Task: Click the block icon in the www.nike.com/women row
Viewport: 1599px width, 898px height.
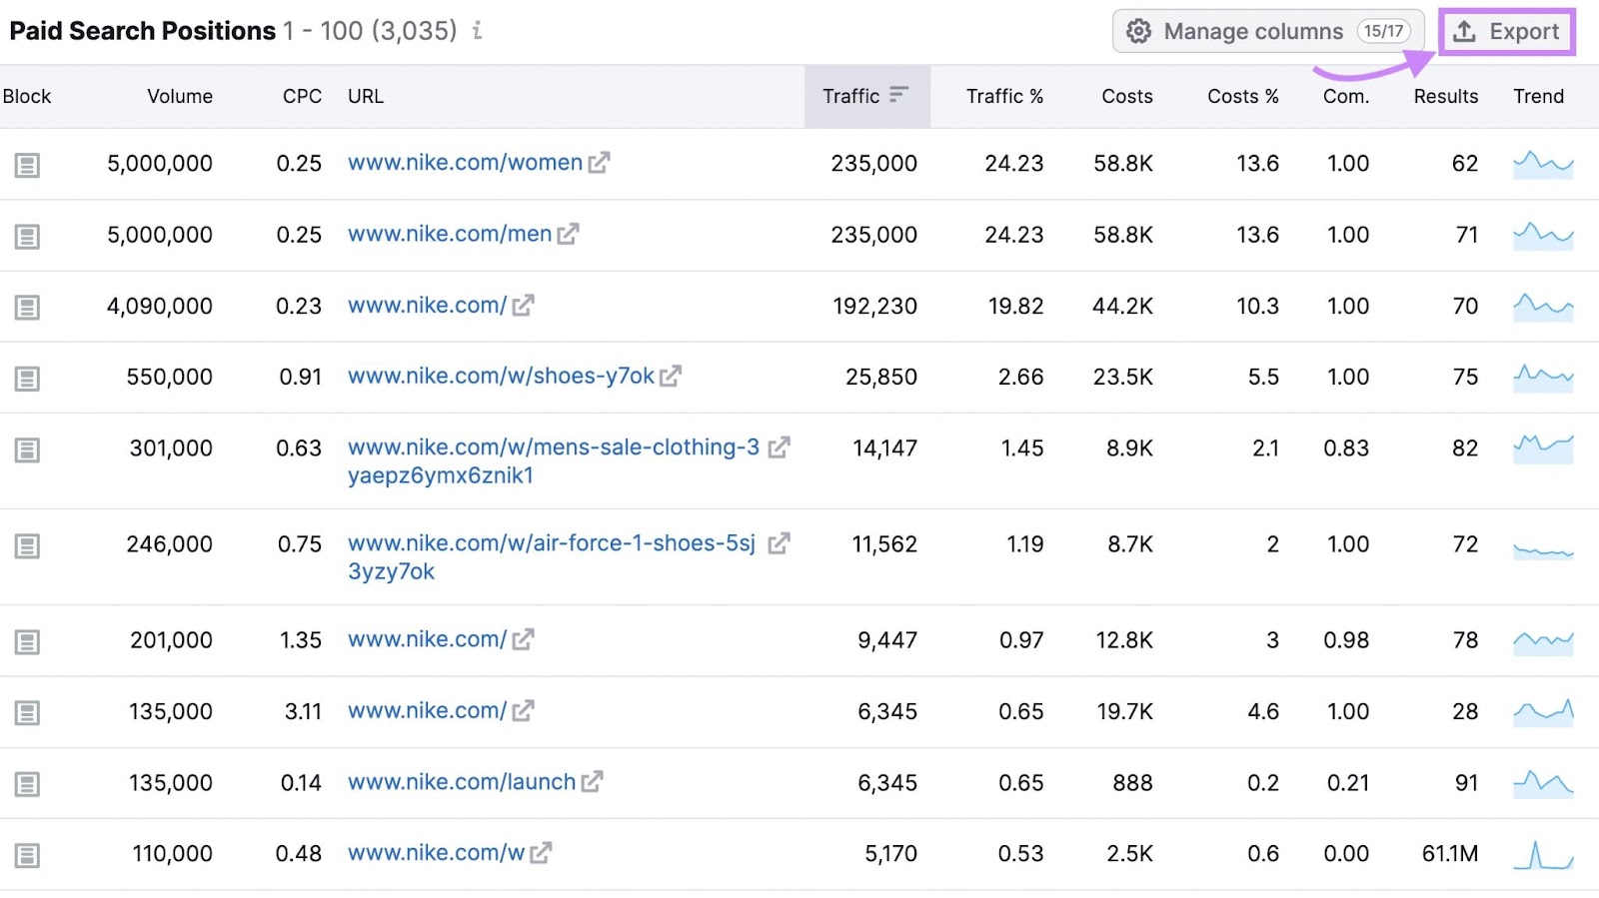Action: click(x=27, y=165)
